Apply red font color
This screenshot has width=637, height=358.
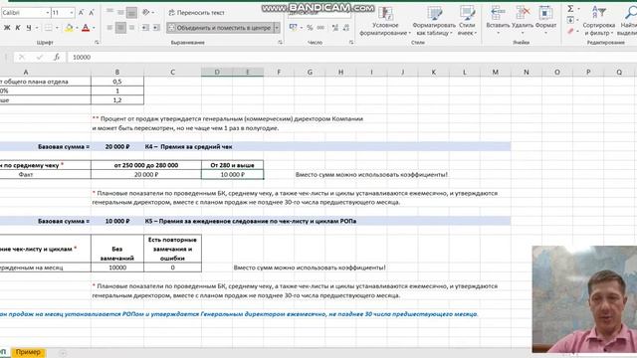click(x=86, y=28)
